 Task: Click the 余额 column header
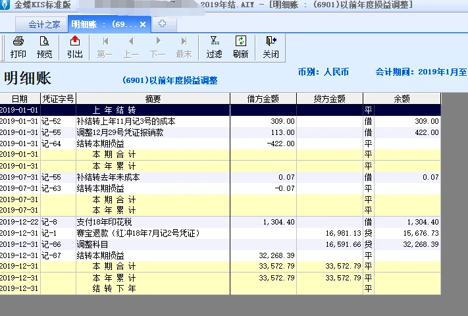coord(402,99)
